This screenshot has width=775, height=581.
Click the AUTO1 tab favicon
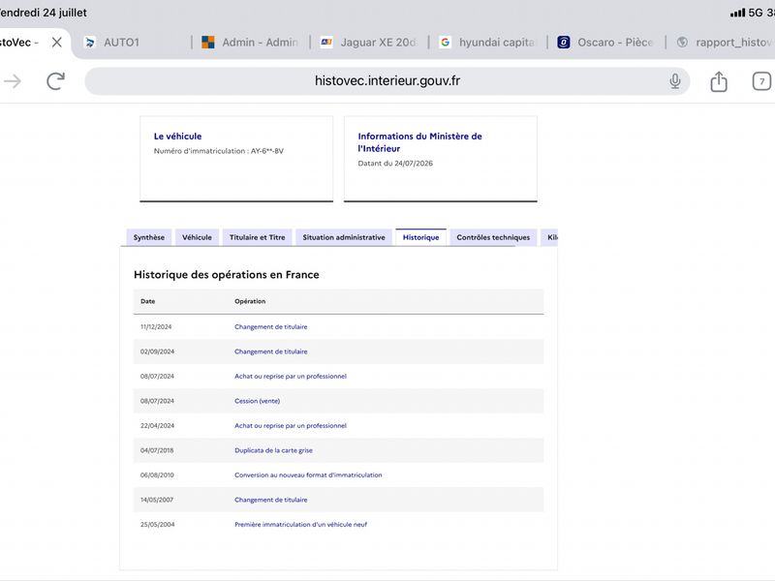click(x=90, y=43)
